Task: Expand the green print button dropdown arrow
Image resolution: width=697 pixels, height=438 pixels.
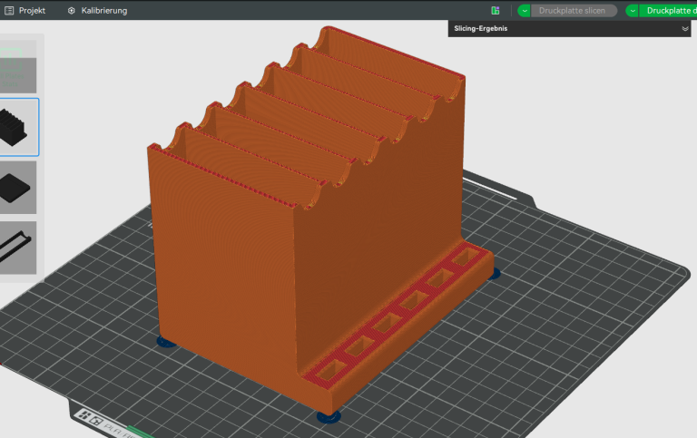Action: [x=633, y=11]
